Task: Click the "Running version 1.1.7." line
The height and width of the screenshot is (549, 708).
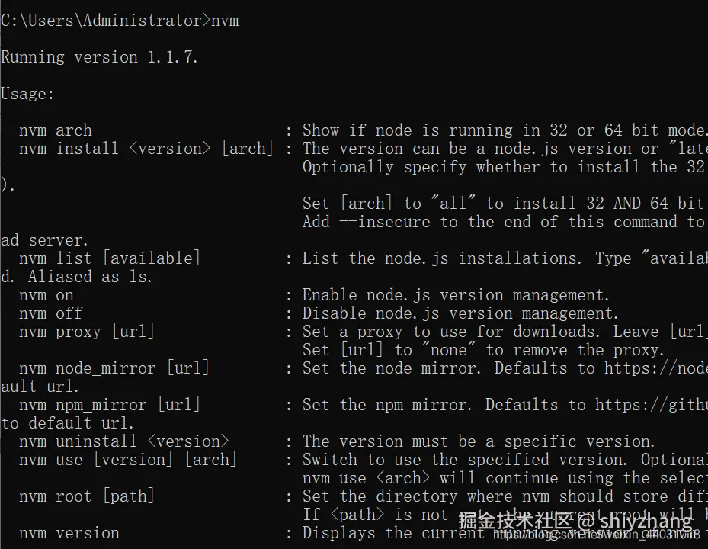Action: point(99,57)
